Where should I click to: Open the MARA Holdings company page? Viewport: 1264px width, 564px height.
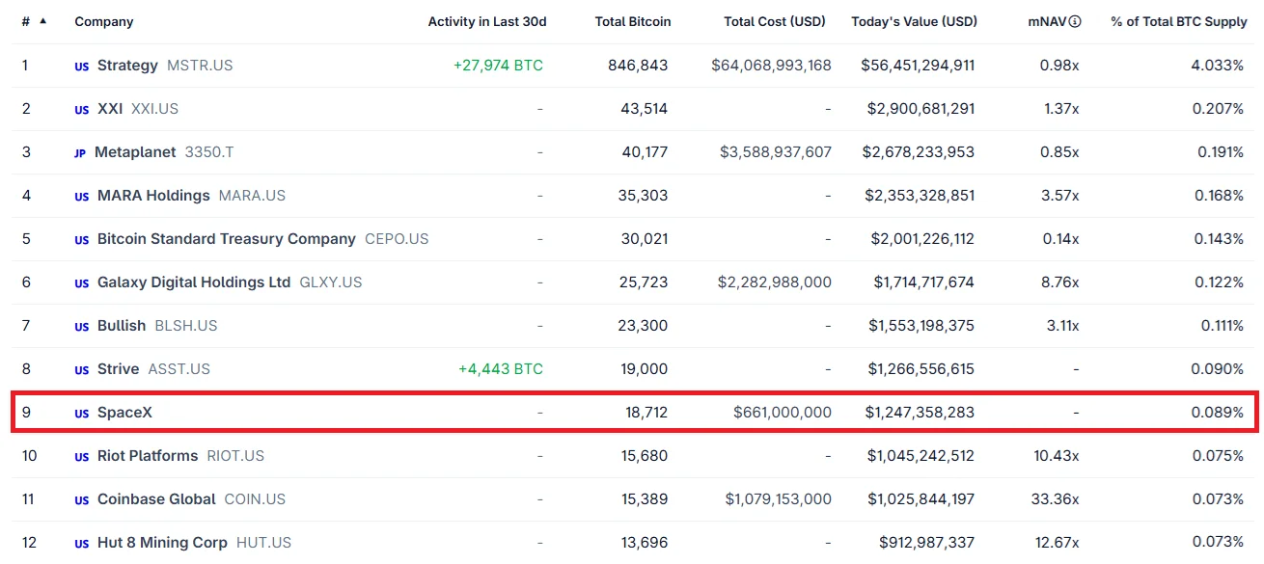coord(153,196)
